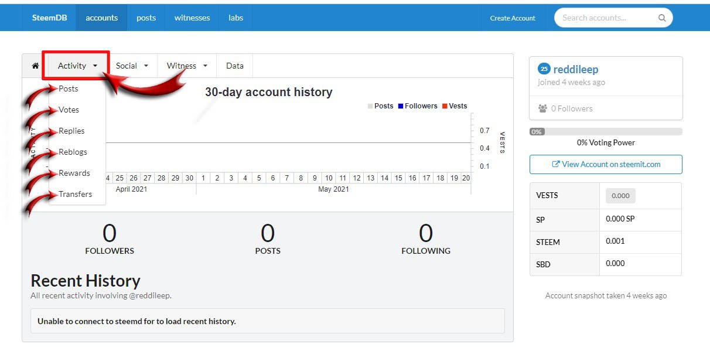
Task: Click the search magnifier icon
Action: 662,18
